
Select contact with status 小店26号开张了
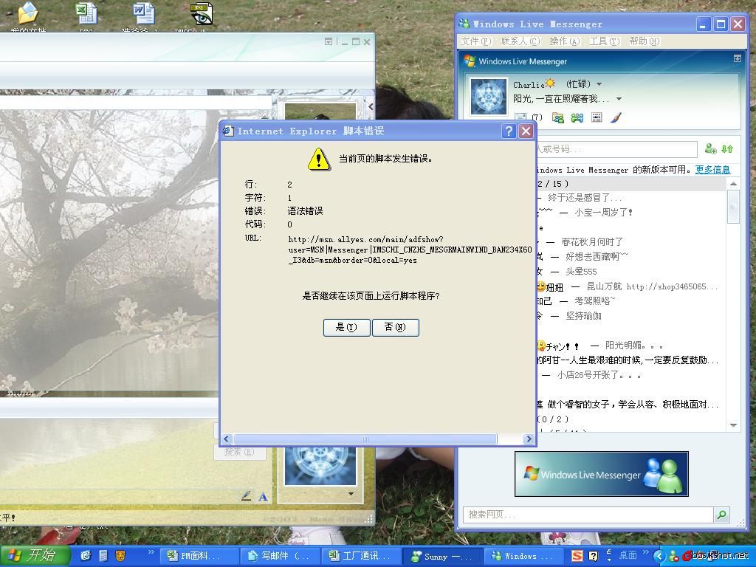pyautogui.click(x=630, y=375)
